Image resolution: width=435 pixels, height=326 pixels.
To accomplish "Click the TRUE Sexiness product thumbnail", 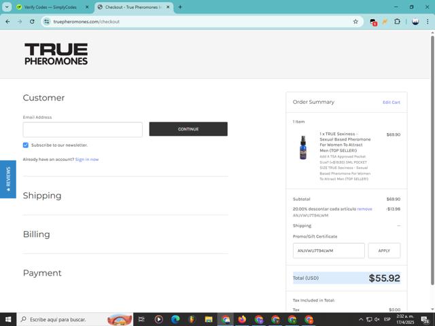I will [x=303, y=147].
